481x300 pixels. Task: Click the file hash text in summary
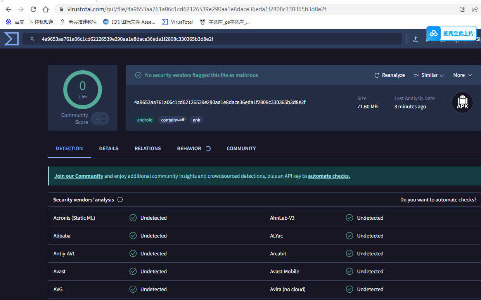click(220, 102)
